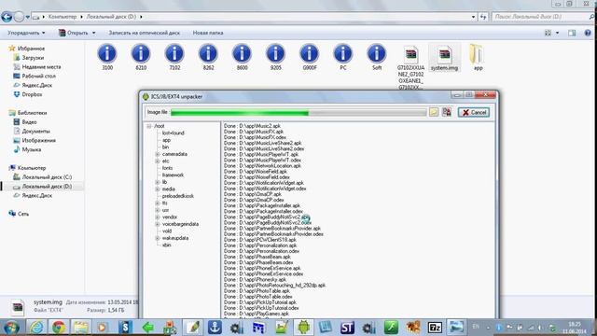Click the log line for PCwClientS18.apk
This screenshot has width=597, height=336.
coord(259,240)
